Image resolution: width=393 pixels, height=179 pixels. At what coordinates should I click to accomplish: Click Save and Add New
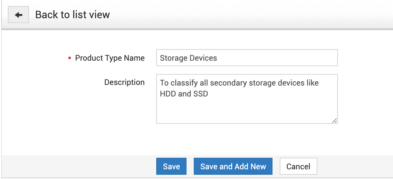point(233,166)
